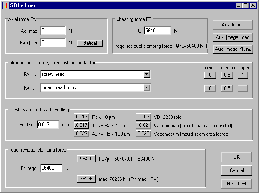Click the 76236 max force button
This screenshot has width=259, height=193.
(87, 179)
